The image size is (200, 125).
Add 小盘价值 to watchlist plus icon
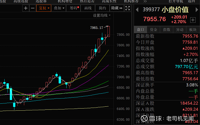[x=193, y=20]
